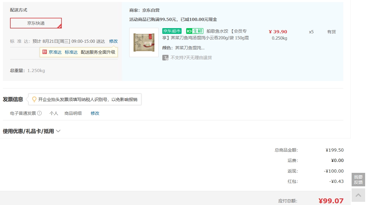This screenshot has height=205, width=368.
Task: Click the 京东超市 green tag
Action: click(172, 31)
